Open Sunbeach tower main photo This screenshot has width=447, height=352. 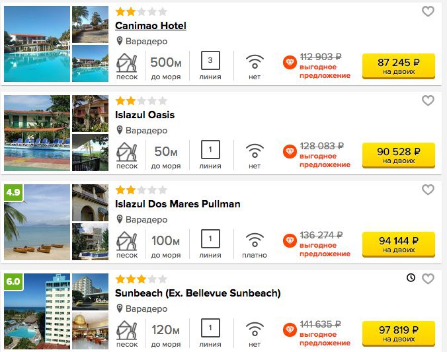pos(37,311)
